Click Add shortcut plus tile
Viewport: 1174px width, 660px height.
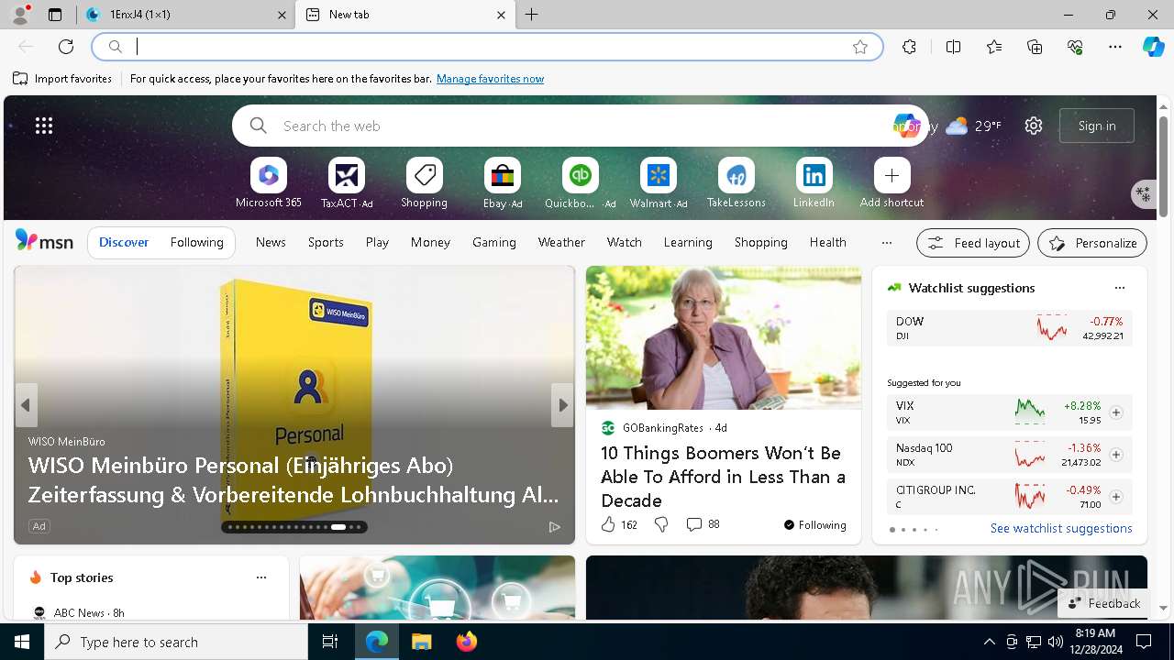(892, 182)
